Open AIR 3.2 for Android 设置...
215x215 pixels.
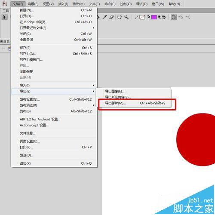coord(54,119)
